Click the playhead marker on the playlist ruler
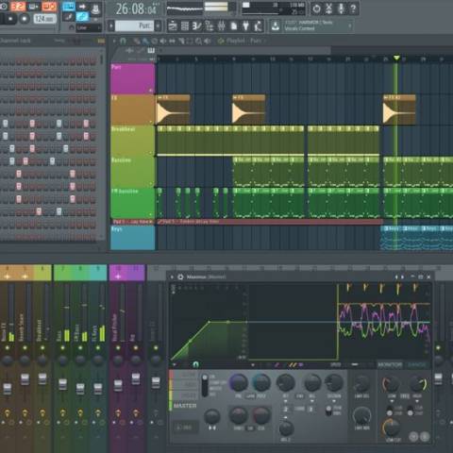This screenshot has height=453, width=453. [x=396, y=58]
